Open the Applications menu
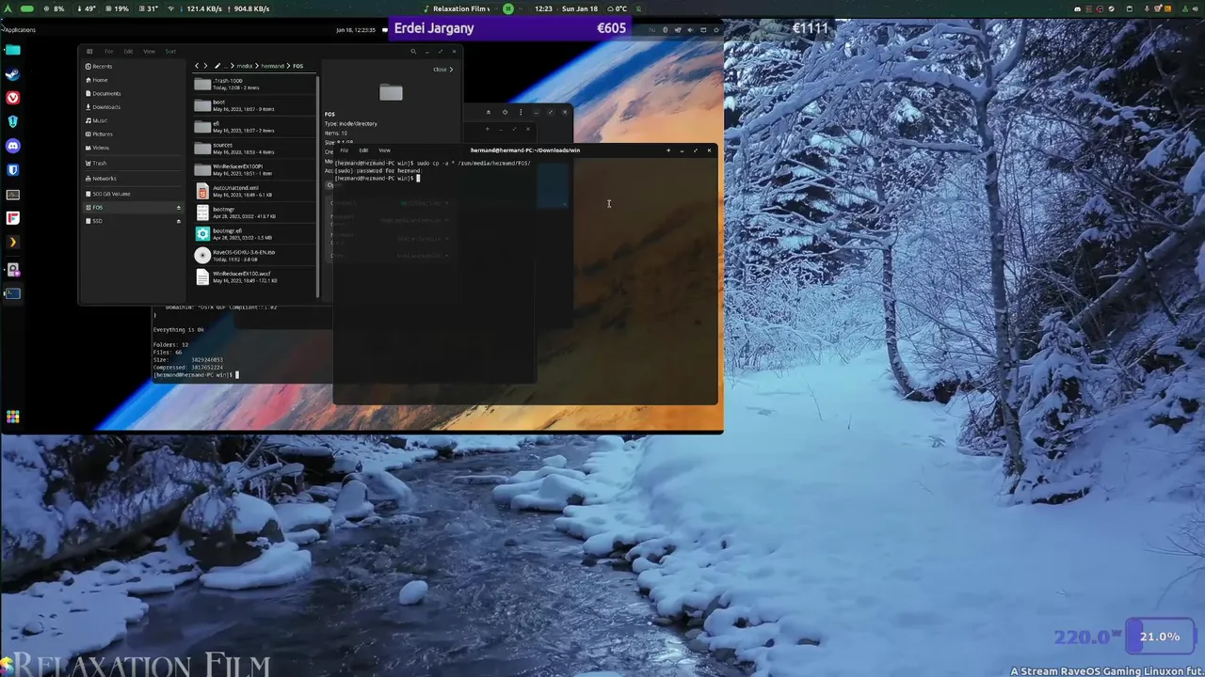The height and width of the screenshot is (677, 1205). (19, 29)
